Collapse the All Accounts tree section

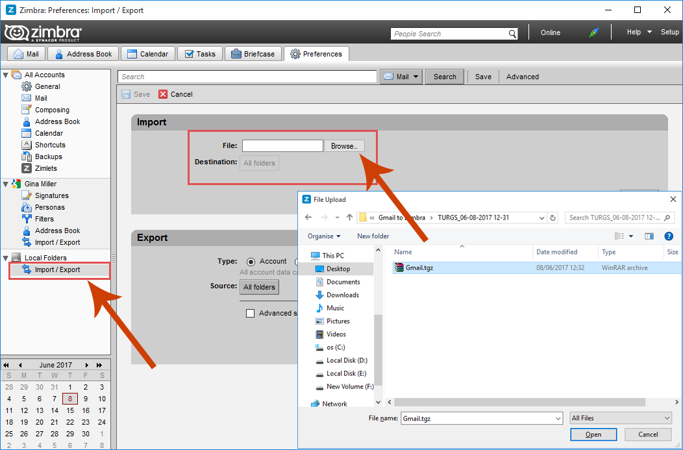pos(6,75)
